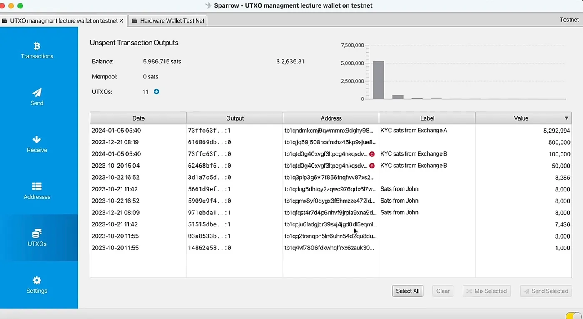Select the row with output 5909e9f4..:0

tap(331, 201)
